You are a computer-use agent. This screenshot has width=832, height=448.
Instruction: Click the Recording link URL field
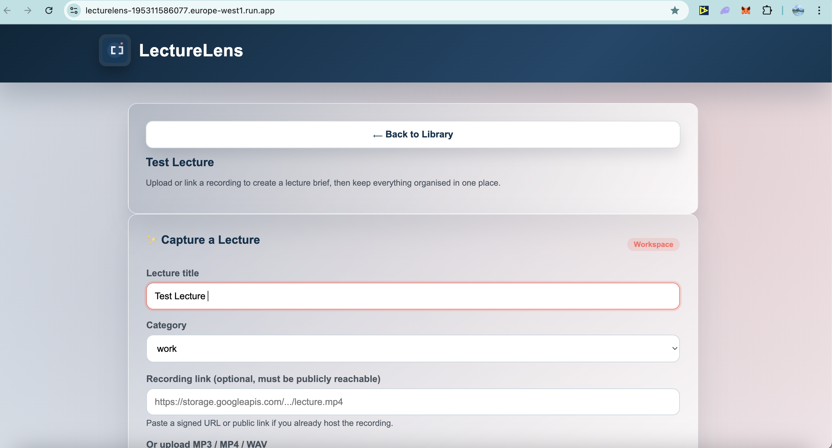[x=413, y=402]
